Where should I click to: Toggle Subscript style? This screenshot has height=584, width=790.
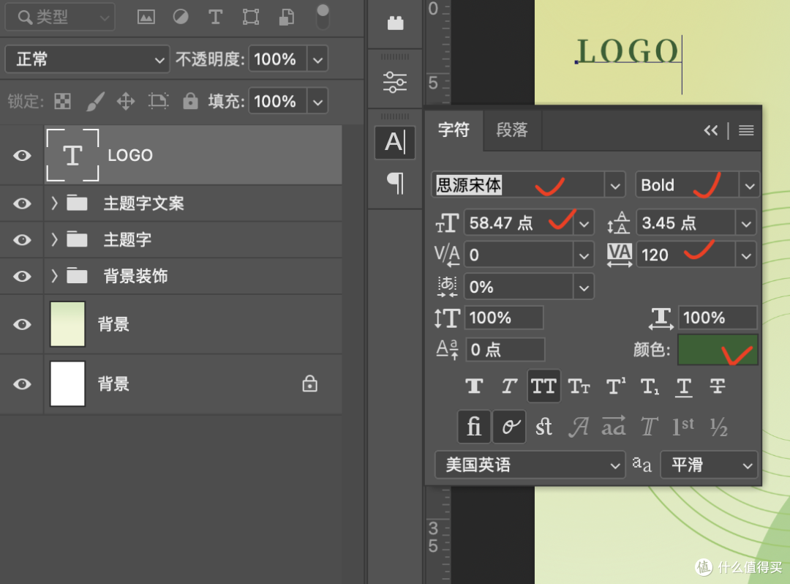point(650,386)
